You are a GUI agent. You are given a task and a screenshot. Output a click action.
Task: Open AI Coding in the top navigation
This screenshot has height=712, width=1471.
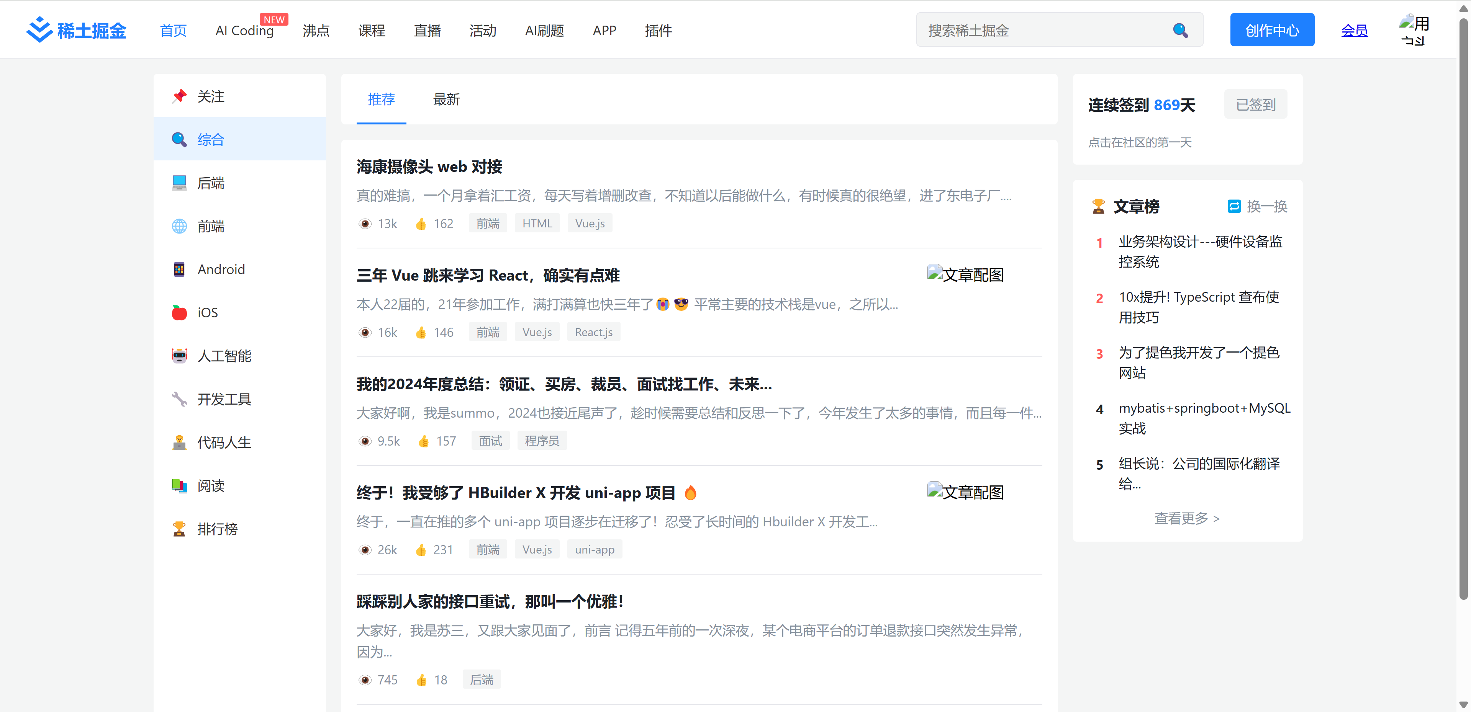coord(244,31)
